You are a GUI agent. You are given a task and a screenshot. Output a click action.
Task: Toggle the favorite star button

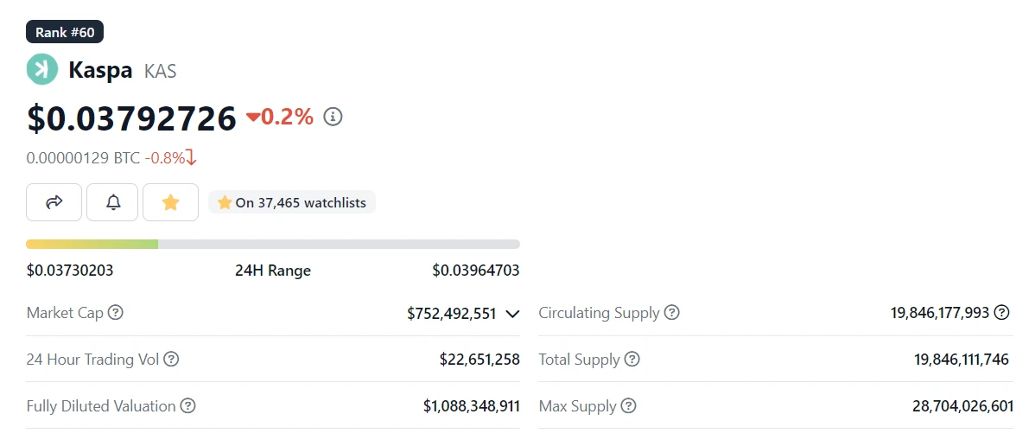coord(170,202)
